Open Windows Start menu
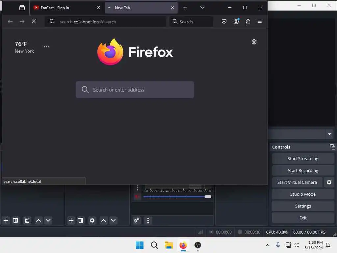337x253 pixels. (x=140, y=245)
